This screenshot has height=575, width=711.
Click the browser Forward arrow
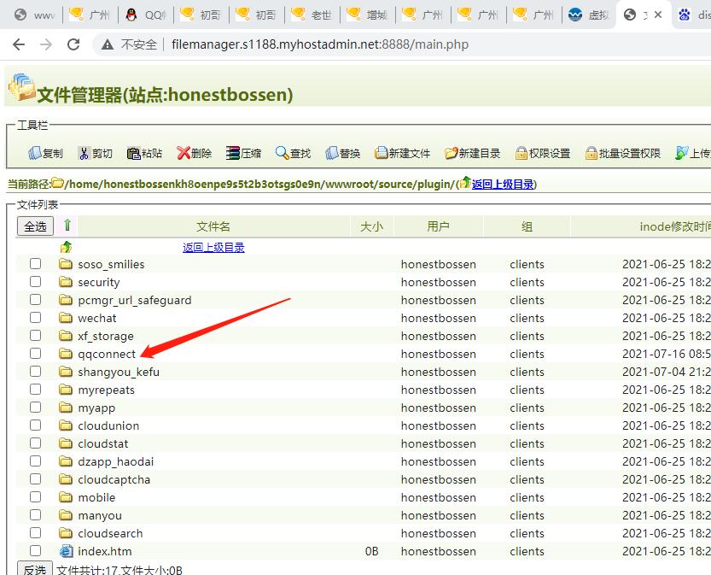coord(46,44)
